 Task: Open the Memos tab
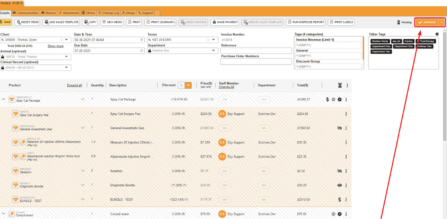48,13
